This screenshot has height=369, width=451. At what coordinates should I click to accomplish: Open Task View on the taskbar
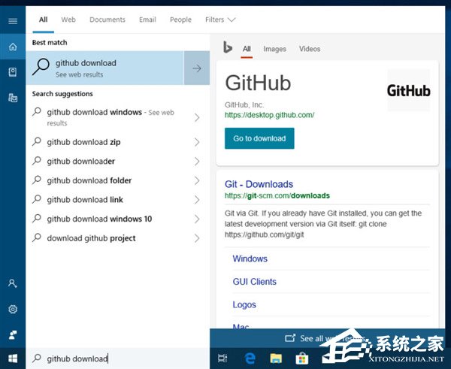222,358
